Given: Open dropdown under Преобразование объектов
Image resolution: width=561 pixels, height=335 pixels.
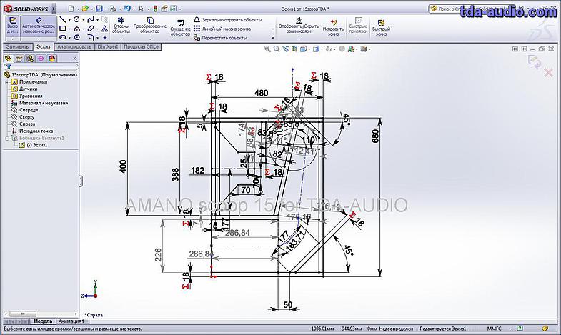Looking at the screenshot, I should click(150, 39).
